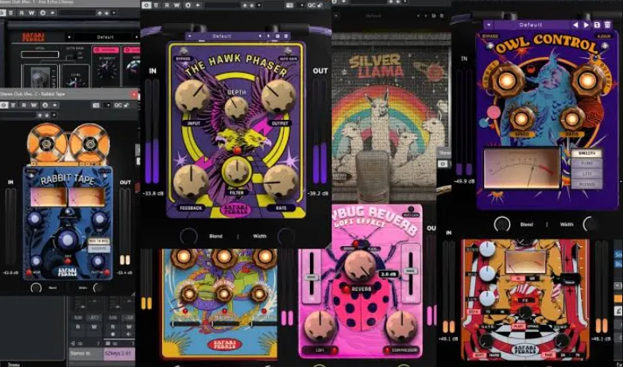Viewport: 623px width, 367px height.
Task: Click the lock icon in Hawk Phaser header
Action: [x=320, y=5]
